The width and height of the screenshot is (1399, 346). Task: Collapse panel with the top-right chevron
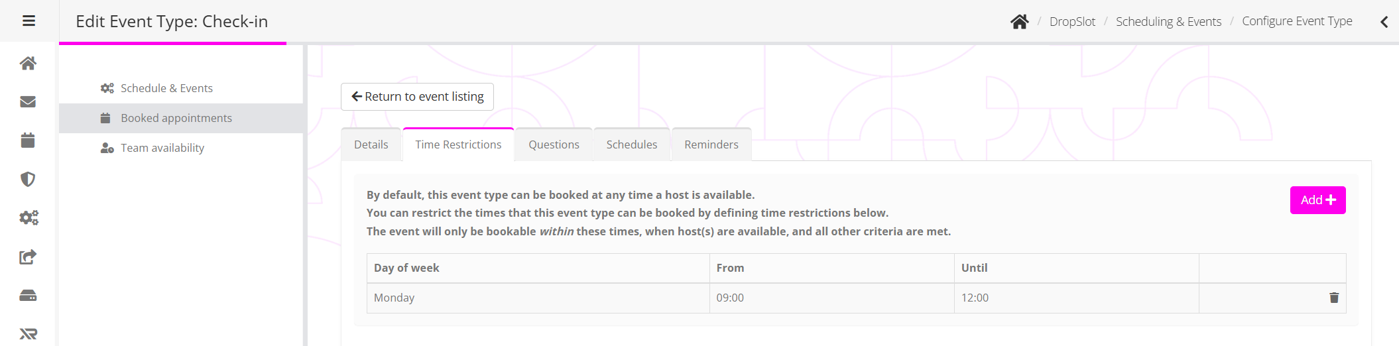click(x=1384, y=22)
